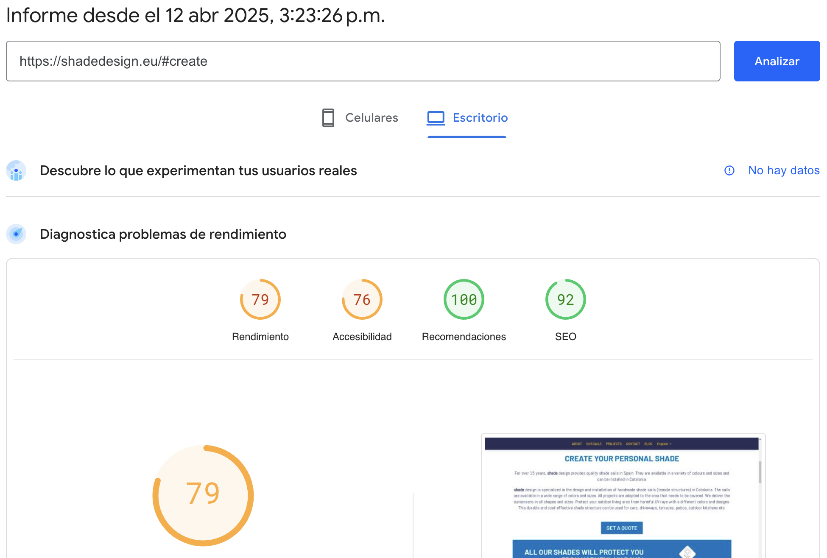Open the page screenshot thumbnail
Image resolution: width=827 pixels, height=558 pixels.
click(621, 496)
